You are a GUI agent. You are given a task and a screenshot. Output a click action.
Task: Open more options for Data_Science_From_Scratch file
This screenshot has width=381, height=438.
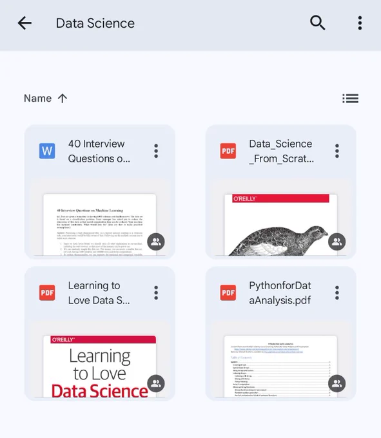[x=337, y=151]
